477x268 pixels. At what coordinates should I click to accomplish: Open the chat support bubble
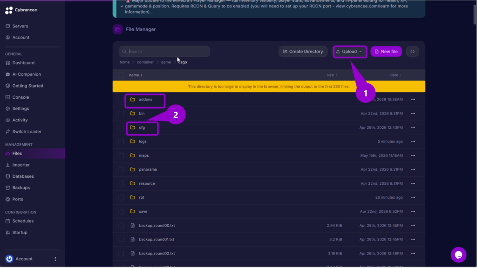coord(458,255)
